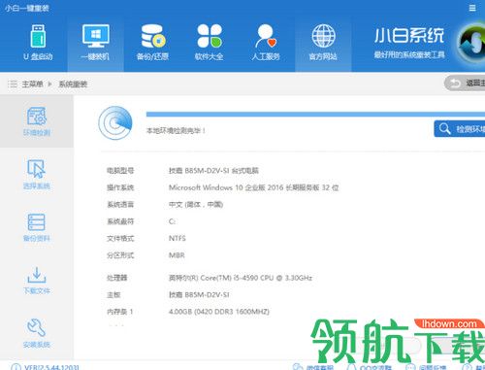Open the 人工服务 support icon
The image size is (485, 370).
[x=266, y=36]
